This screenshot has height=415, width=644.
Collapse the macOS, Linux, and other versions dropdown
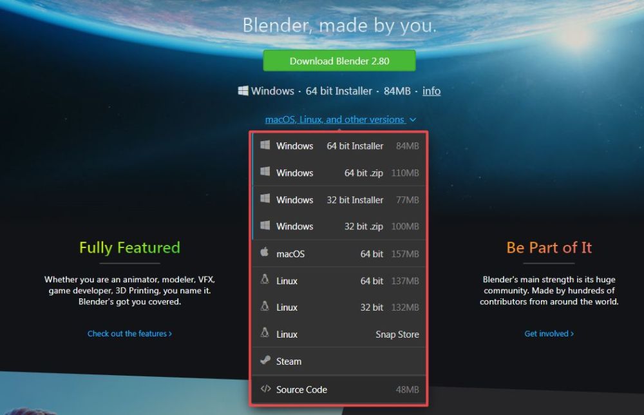point(341,120)
